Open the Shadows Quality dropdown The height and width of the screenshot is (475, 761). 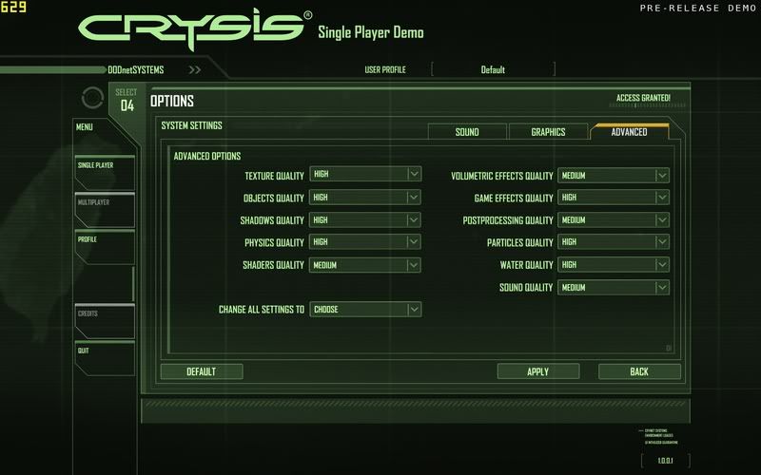tap(365, 220)
